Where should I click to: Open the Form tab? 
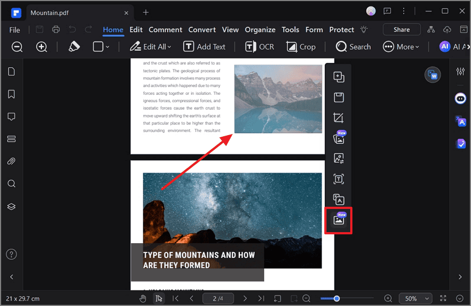(x=314, y=30)
